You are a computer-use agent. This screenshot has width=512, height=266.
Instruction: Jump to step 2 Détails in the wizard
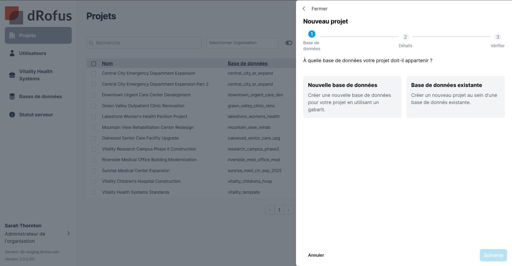click(x=405, y=37)
